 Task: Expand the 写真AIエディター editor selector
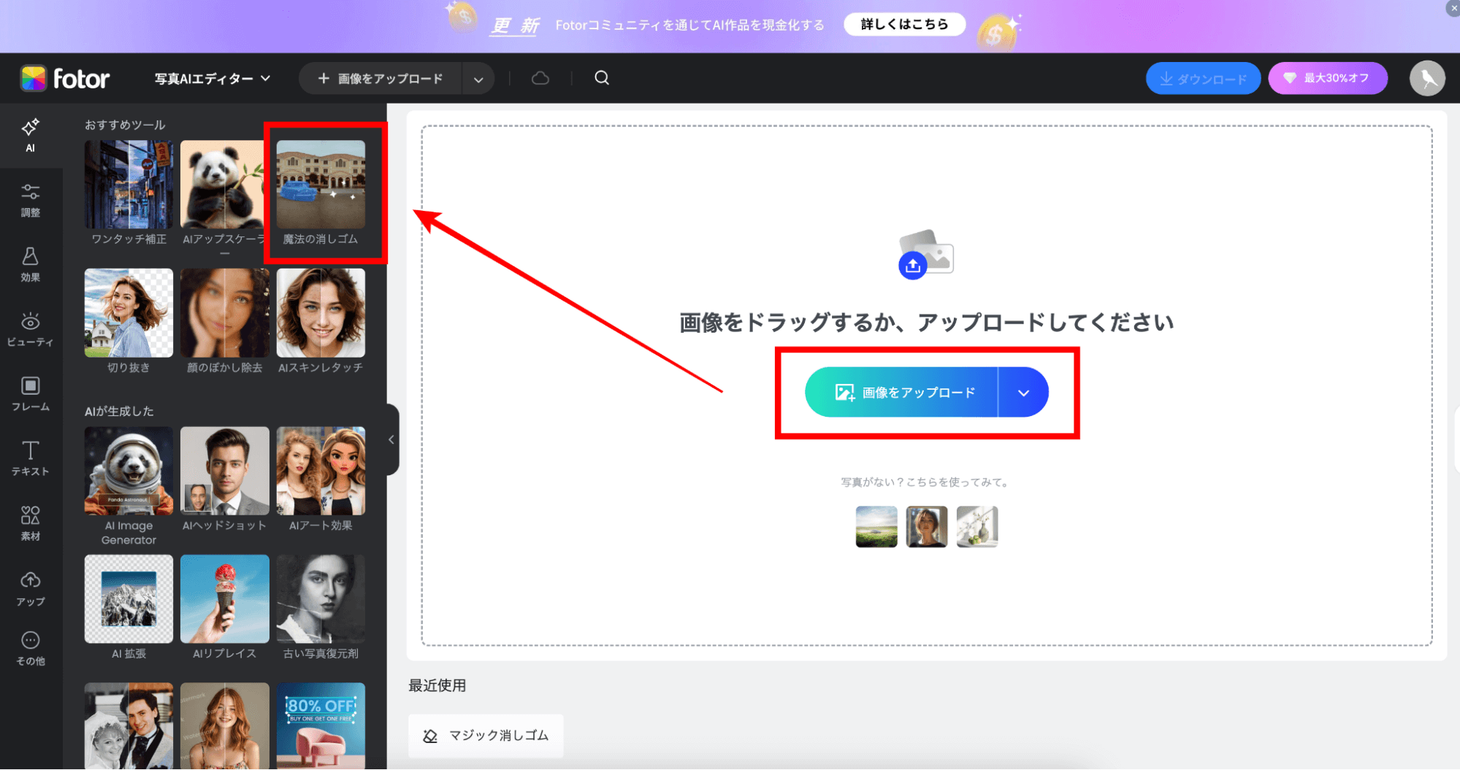tap(212, 78)
